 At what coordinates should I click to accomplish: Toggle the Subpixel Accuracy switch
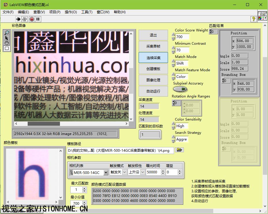click(180, 89)
